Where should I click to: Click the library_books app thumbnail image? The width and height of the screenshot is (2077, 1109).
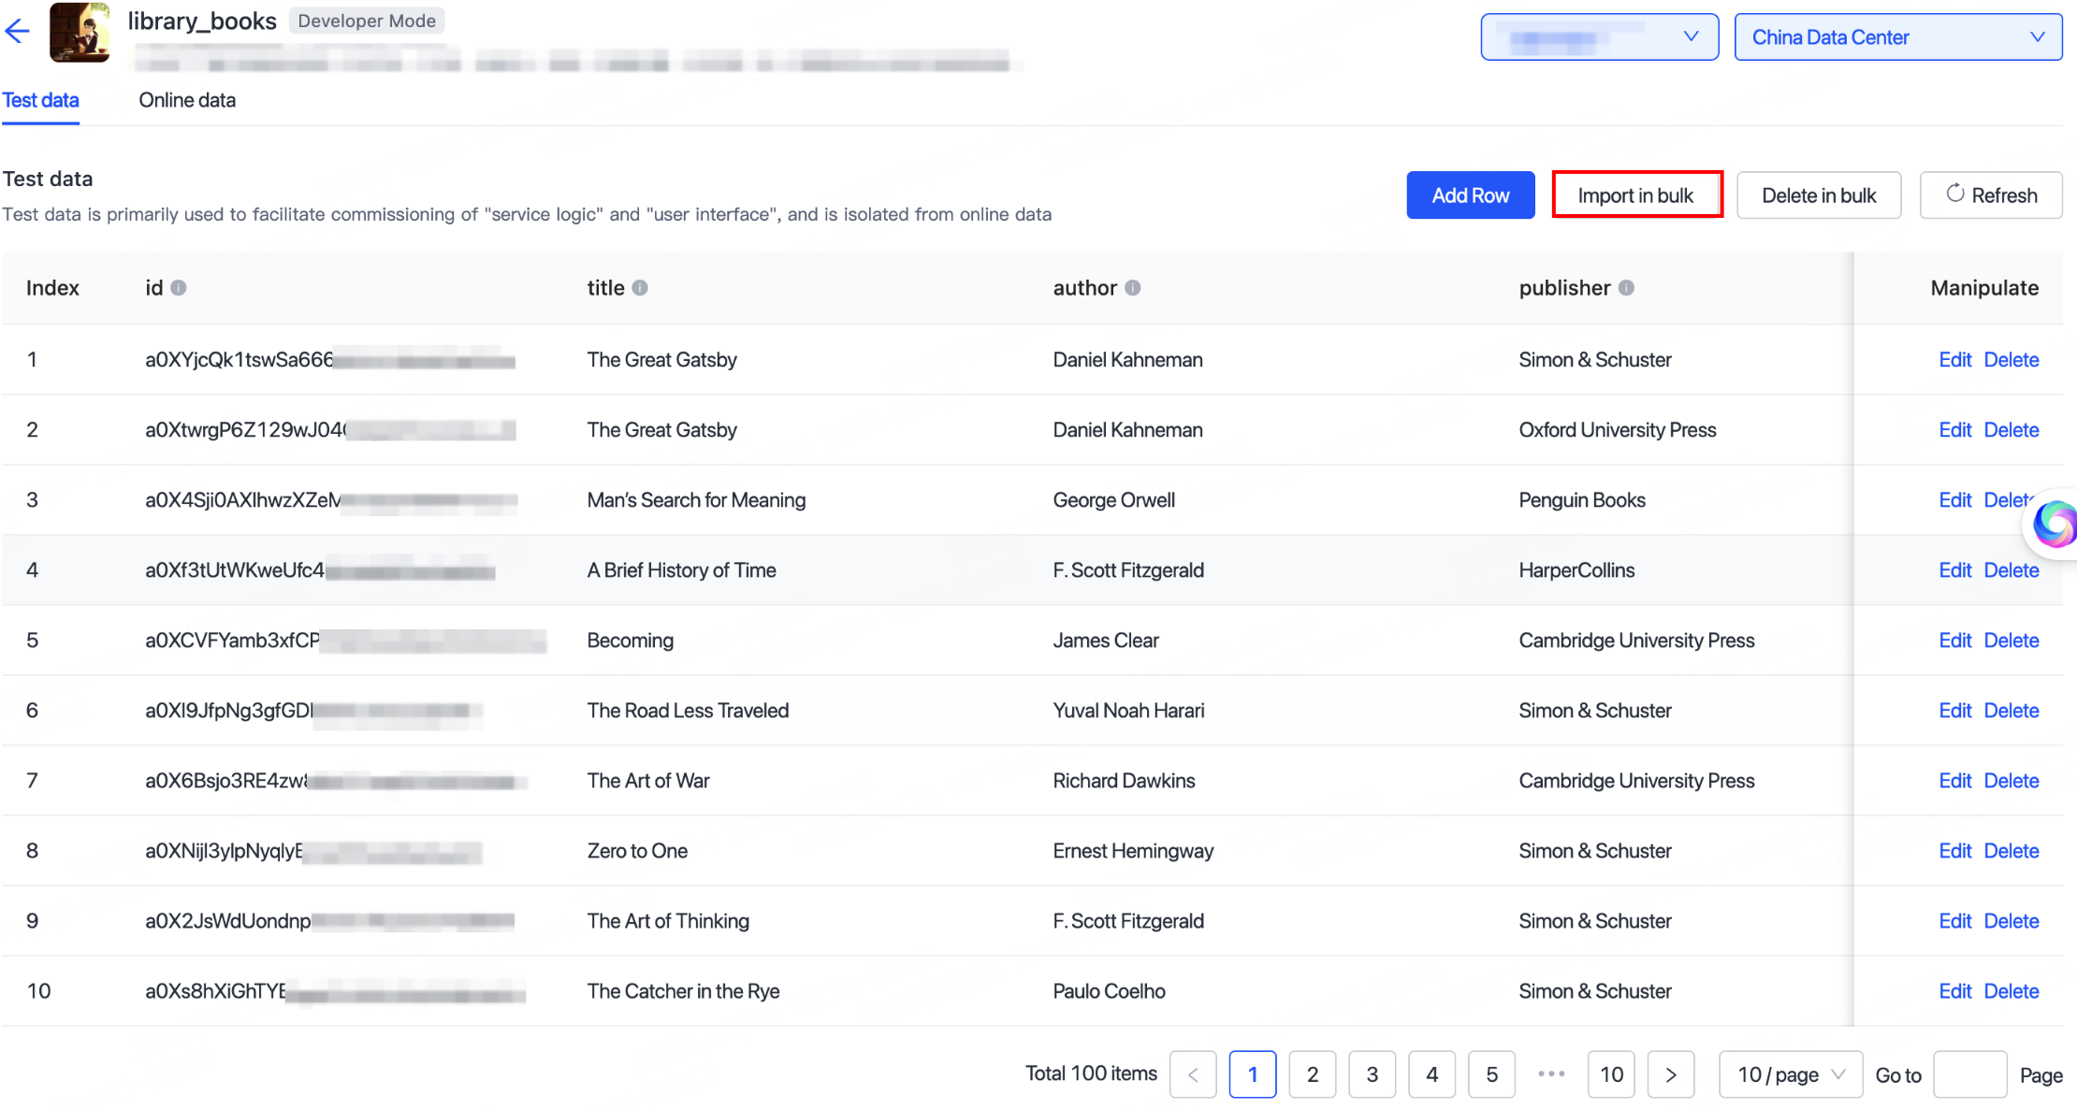coord(80,33)
